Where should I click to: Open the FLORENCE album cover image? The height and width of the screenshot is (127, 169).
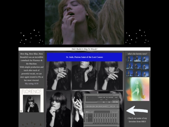32,100
